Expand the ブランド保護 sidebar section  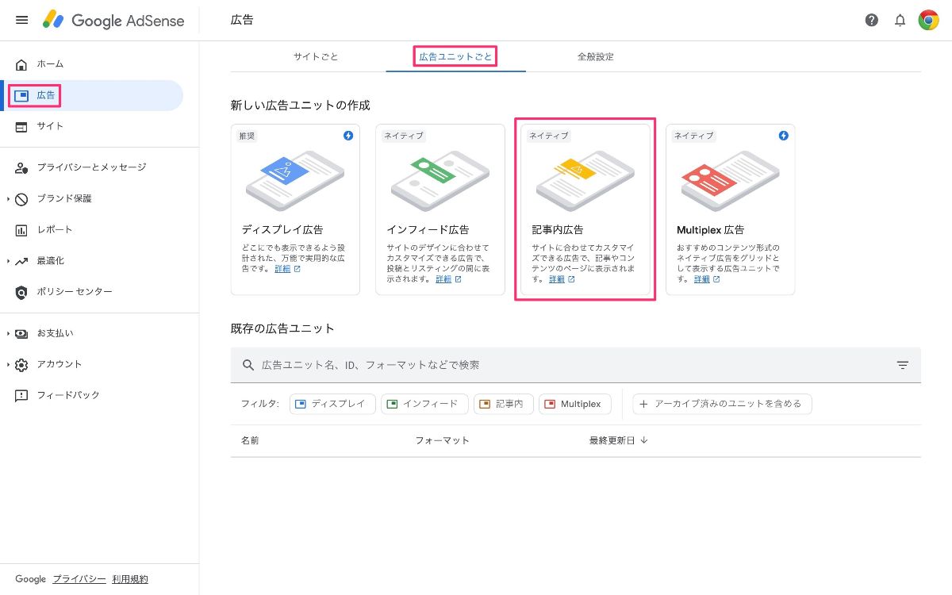(8, 199)
